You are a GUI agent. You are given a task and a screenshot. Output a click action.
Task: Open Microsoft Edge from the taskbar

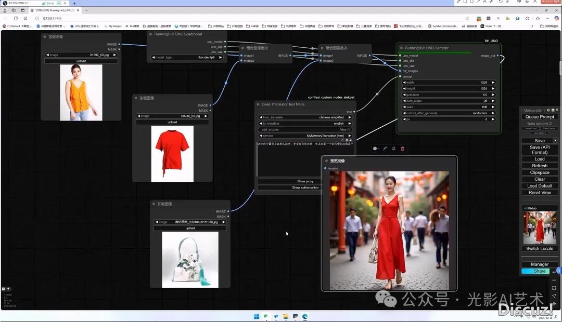pos(305,316)
